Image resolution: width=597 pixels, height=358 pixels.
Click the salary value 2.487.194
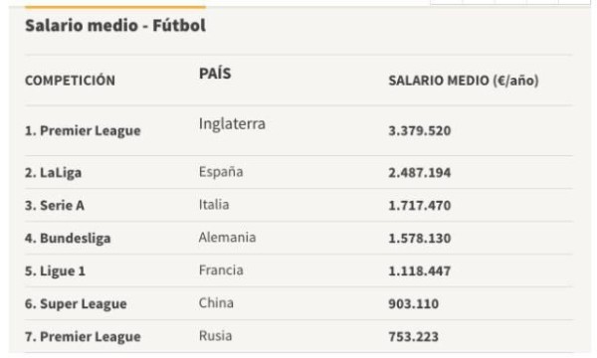tap(420, 173)
